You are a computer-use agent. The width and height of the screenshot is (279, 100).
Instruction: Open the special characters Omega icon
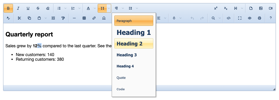[104, 18]
